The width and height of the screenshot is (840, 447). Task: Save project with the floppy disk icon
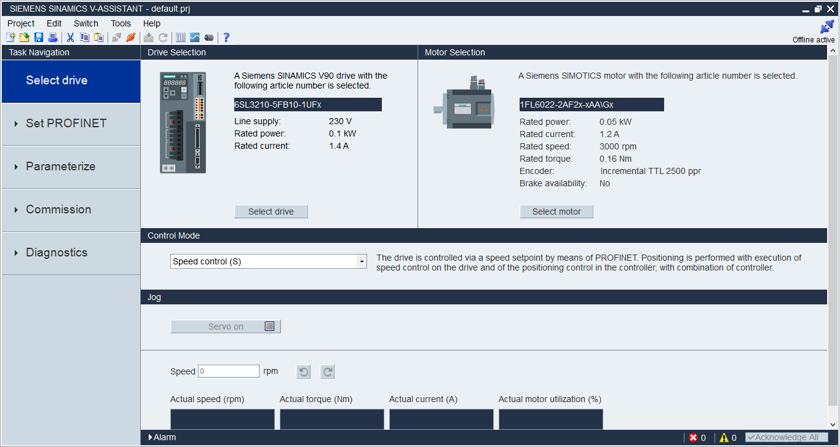(39, 38)
